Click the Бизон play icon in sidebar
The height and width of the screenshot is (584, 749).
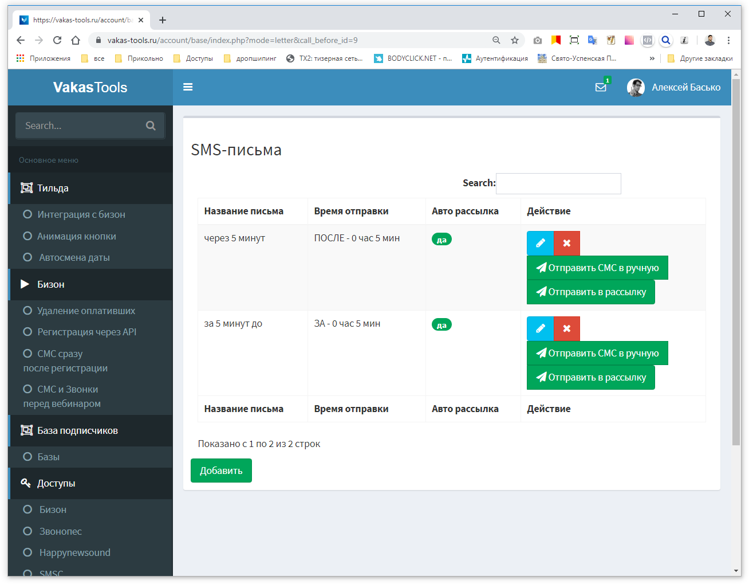tap(25, 284)
